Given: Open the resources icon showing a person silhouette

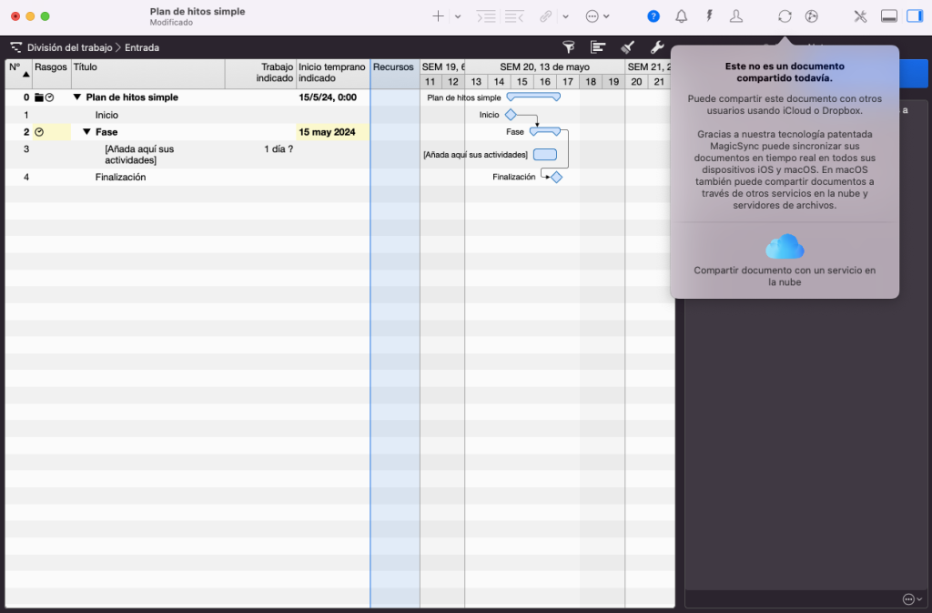Looking at the screenshot, I should click(x=735, y=15).
